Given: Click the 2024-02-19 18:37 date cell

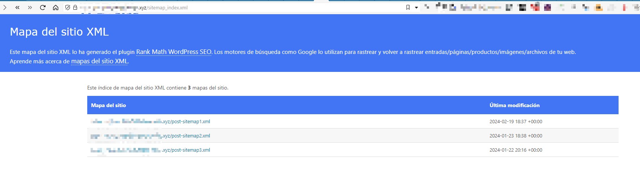Looking at the screenshot, I should coord(516,122).
